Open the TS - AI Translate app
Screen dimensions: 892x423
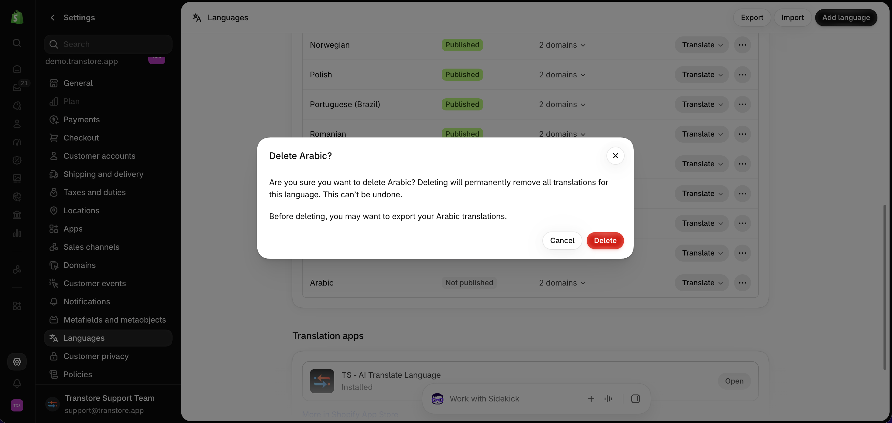[734, 381]
